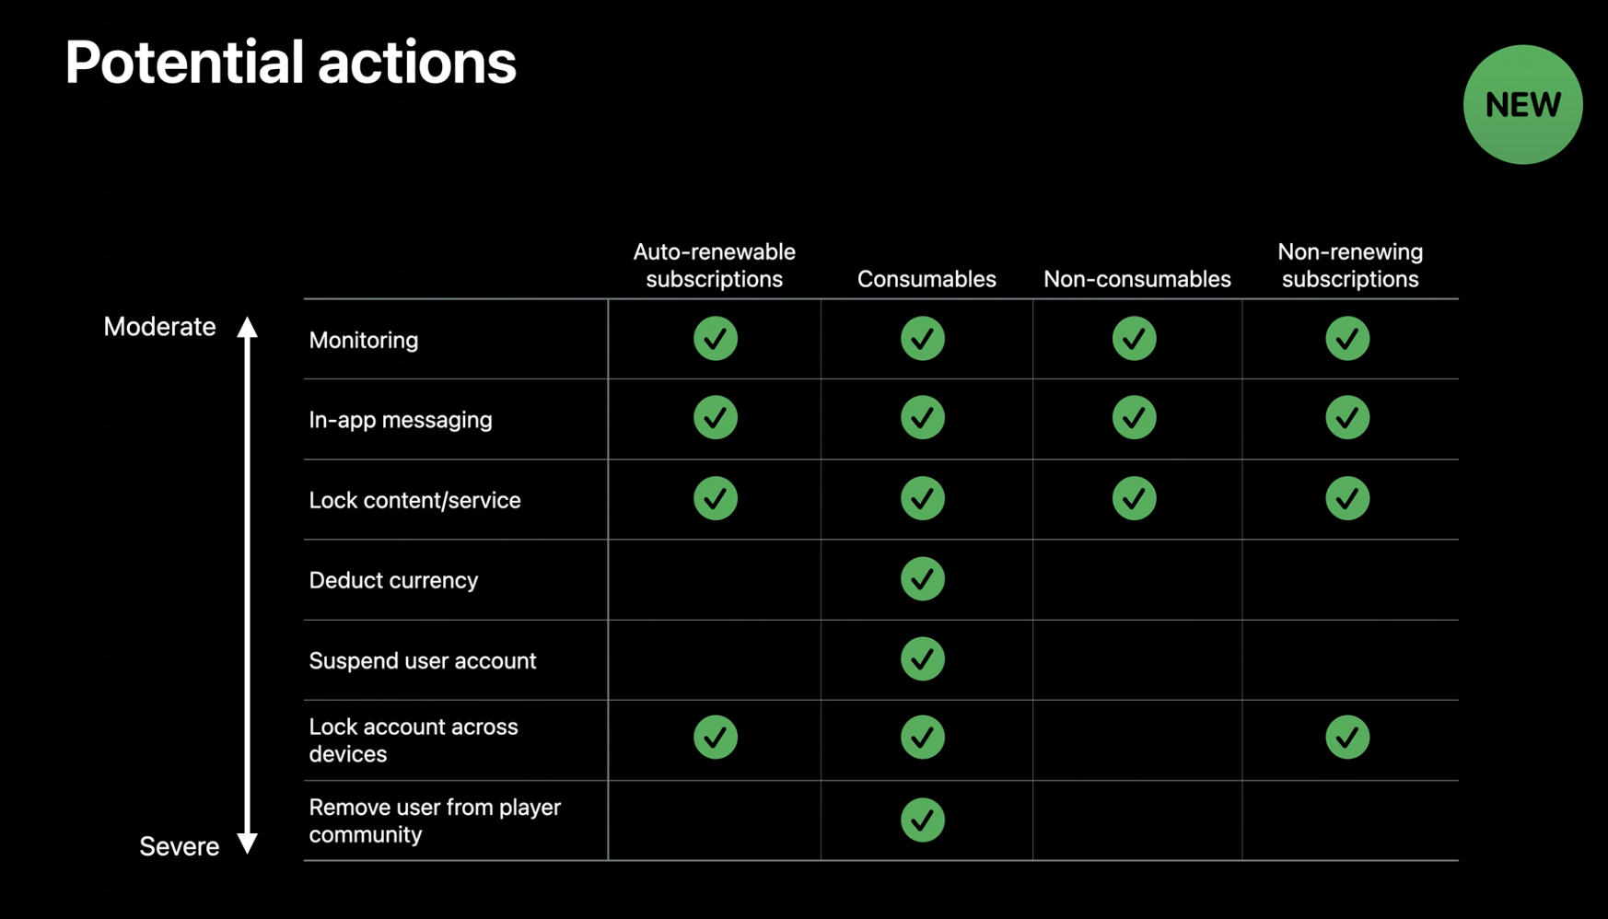Click the Potential actions slide title
This screenshot has height=919, width=1608.
point(290,63)
